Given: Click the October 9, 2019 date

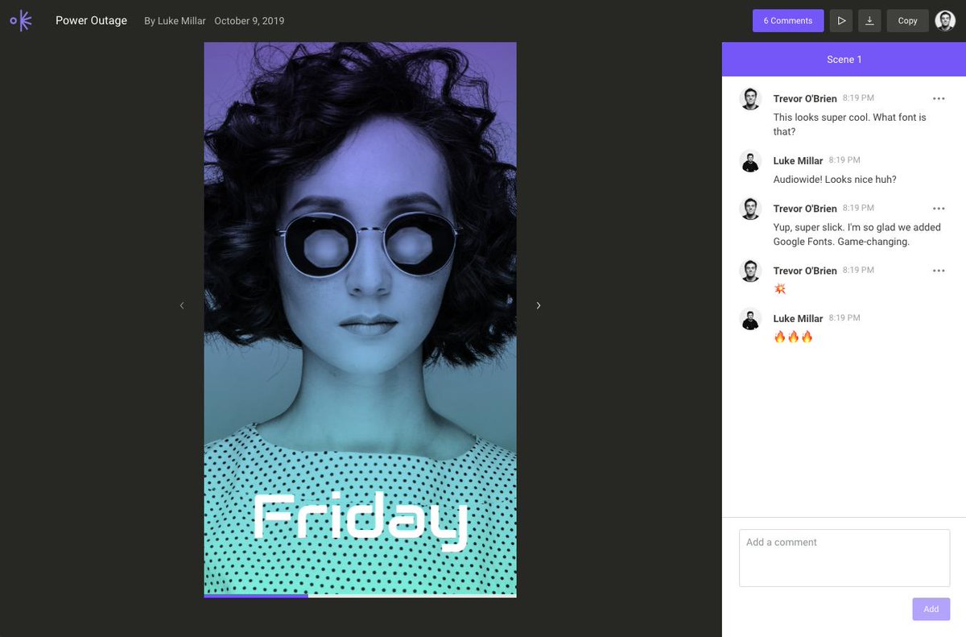Looking at the screenshot, I should (249, 21).
